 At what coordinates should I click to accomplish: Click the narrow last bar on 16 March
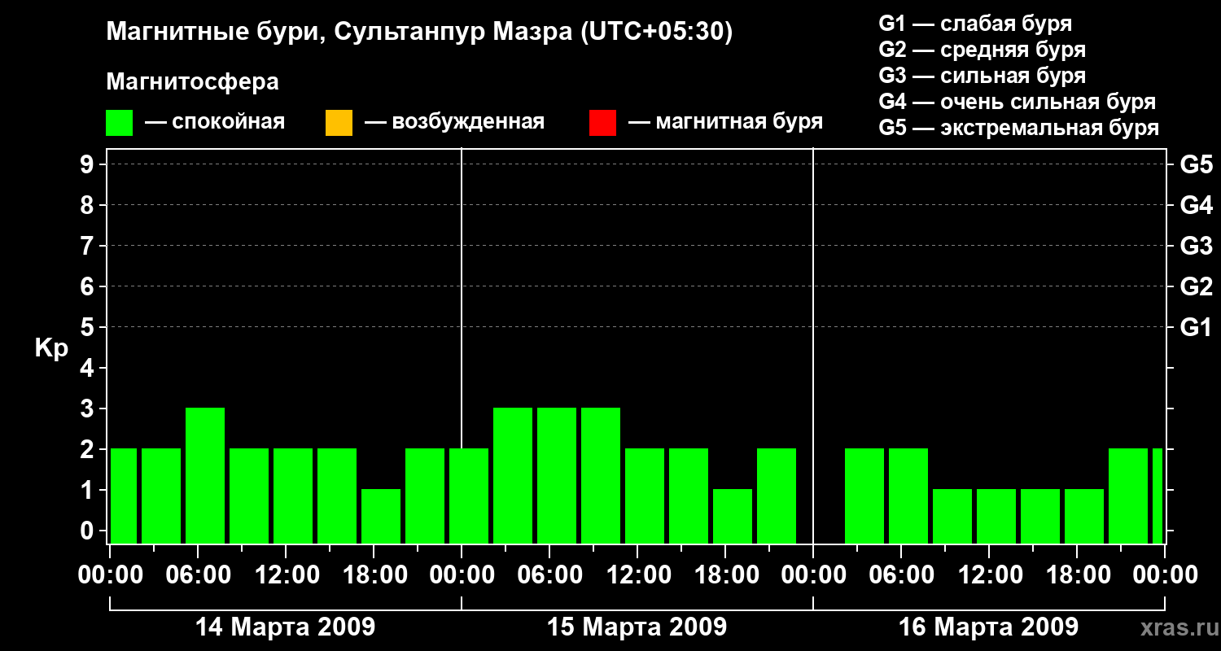[1158, 496]
